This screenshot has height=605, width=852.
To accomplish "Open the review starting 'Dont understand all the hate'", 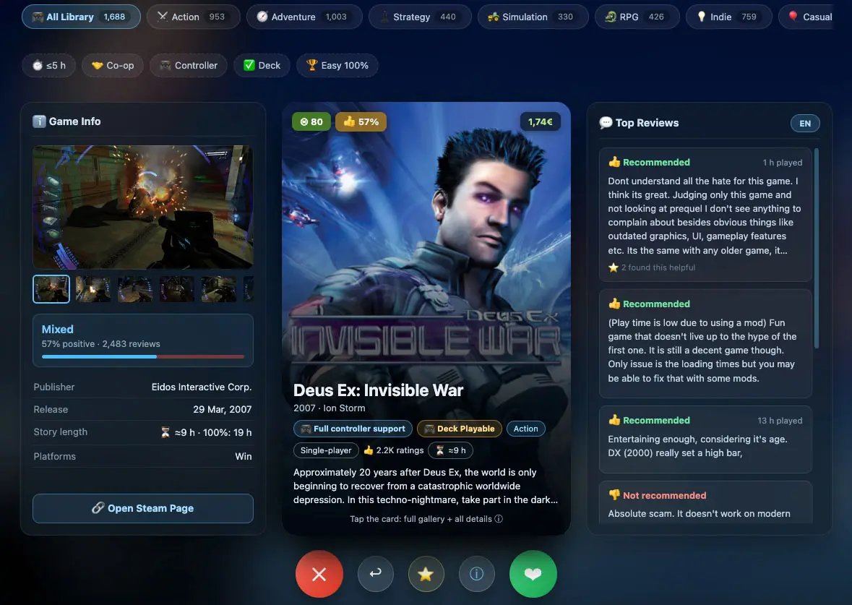I will pyautogui.click(x=705, y=215).
